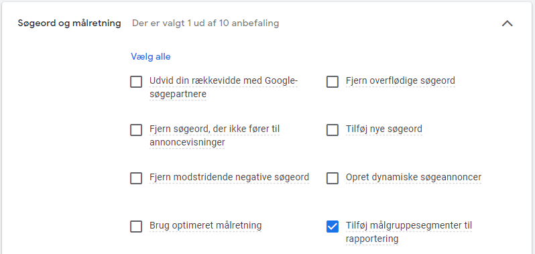Screen dimensions: 535x254
Task: Click the 'Brug optimeret målretning' label text
Action: [x=205, y=225]
